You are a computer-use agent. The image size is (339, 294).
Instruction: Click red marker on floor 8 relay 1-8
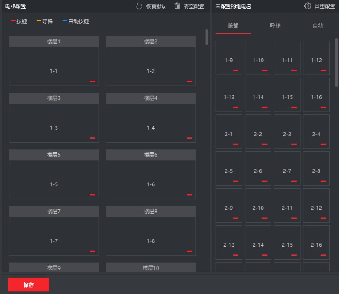pyautogui.click(x=190, y=251)
